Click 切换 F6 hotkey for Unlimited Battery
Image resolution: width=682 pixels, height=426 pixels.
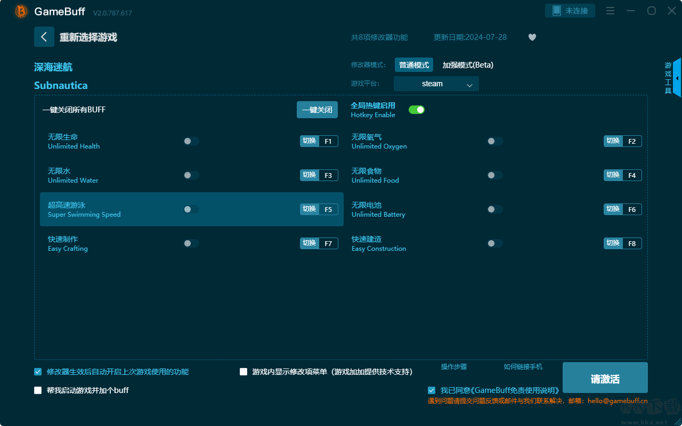[623, 209]
